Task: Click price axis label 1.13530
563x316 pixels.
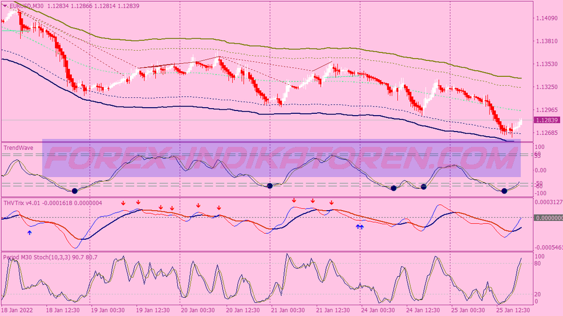Action: tap(546, 64)
